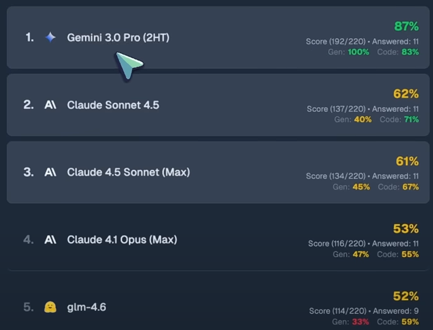Image resolution: width=433 pixels, height=330 pixels.
Task: Open the glm-4.6 model name
Action: coord(87,307)
